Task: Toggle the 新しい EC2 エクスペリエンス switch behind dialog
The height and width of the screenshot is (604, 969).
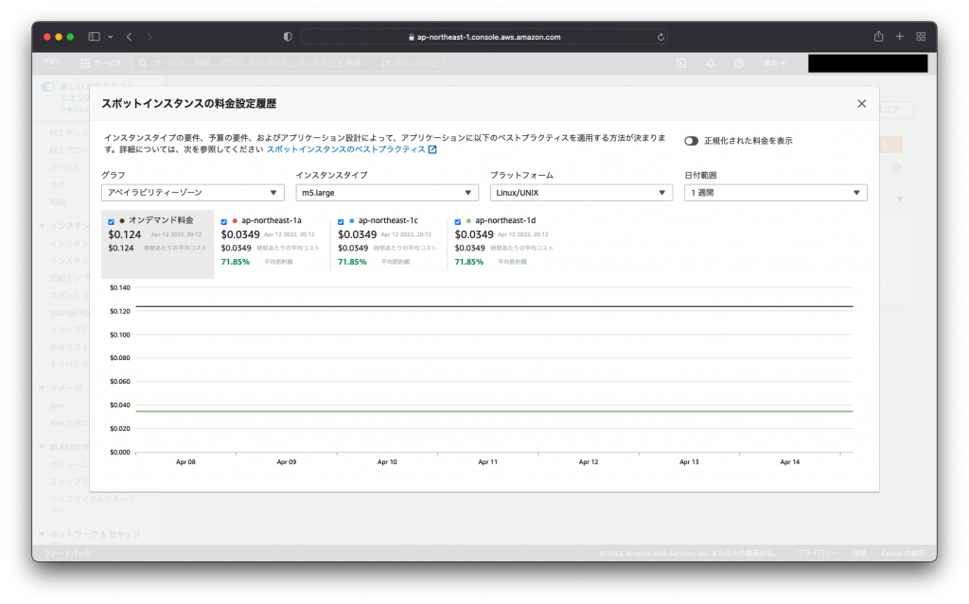Action: [47, 87]
